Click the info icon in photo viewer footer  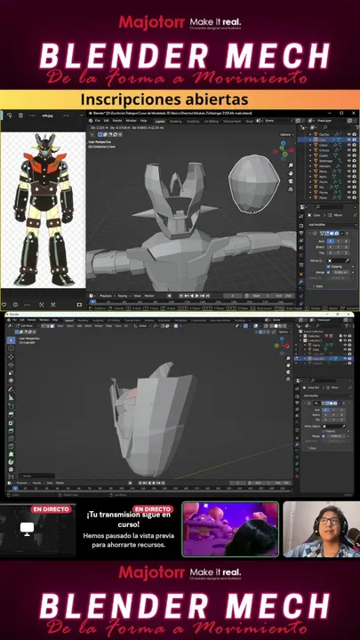point(15,305)
